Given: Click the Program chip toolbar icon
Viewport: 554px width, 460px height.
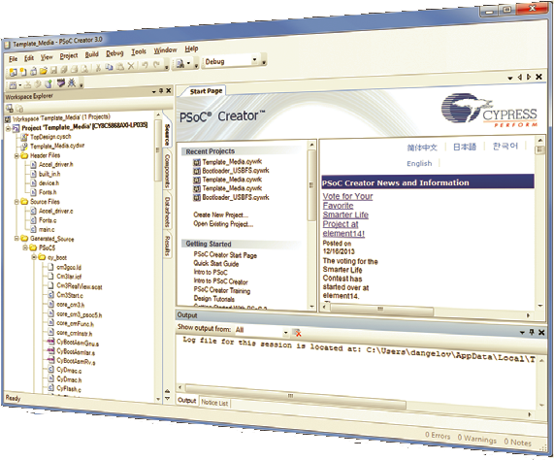Looking at the screenshot, I should point(61,83).
